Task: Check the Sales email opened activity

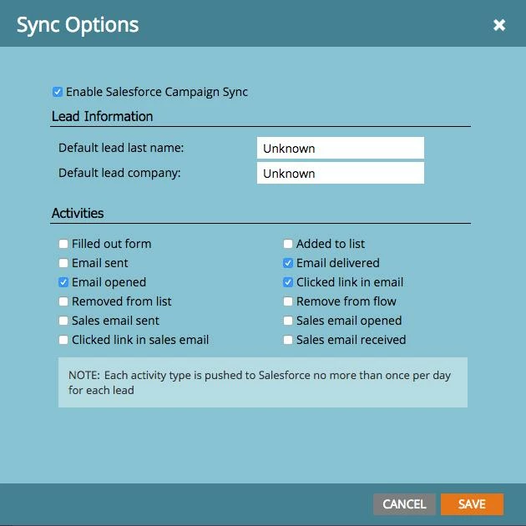Action: [x=287, y=321]
